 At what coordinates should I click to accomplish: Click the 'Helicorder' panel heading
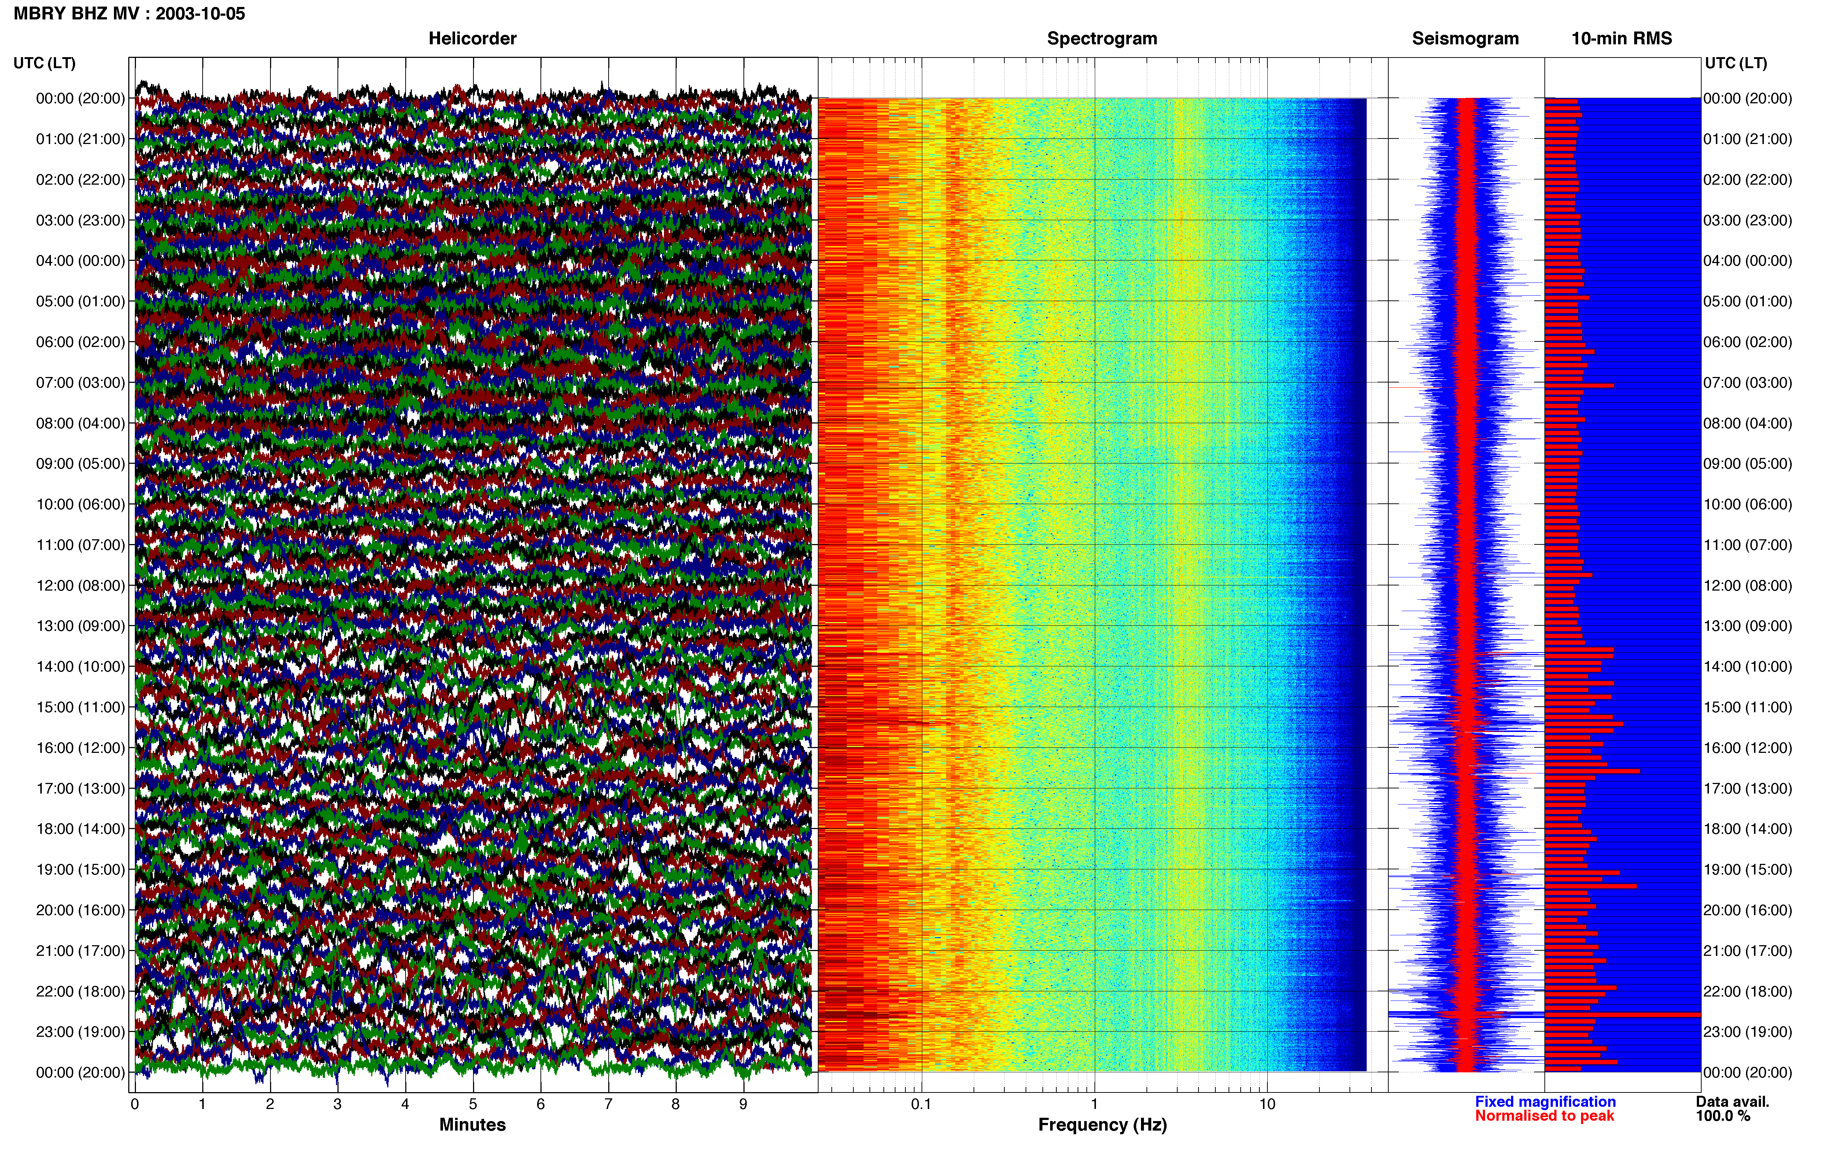[x=472, y=39]
